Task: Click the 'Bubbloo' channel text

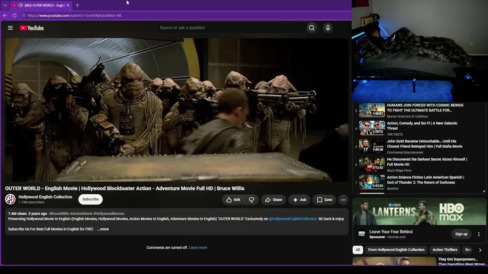Action: click(393, 189)
